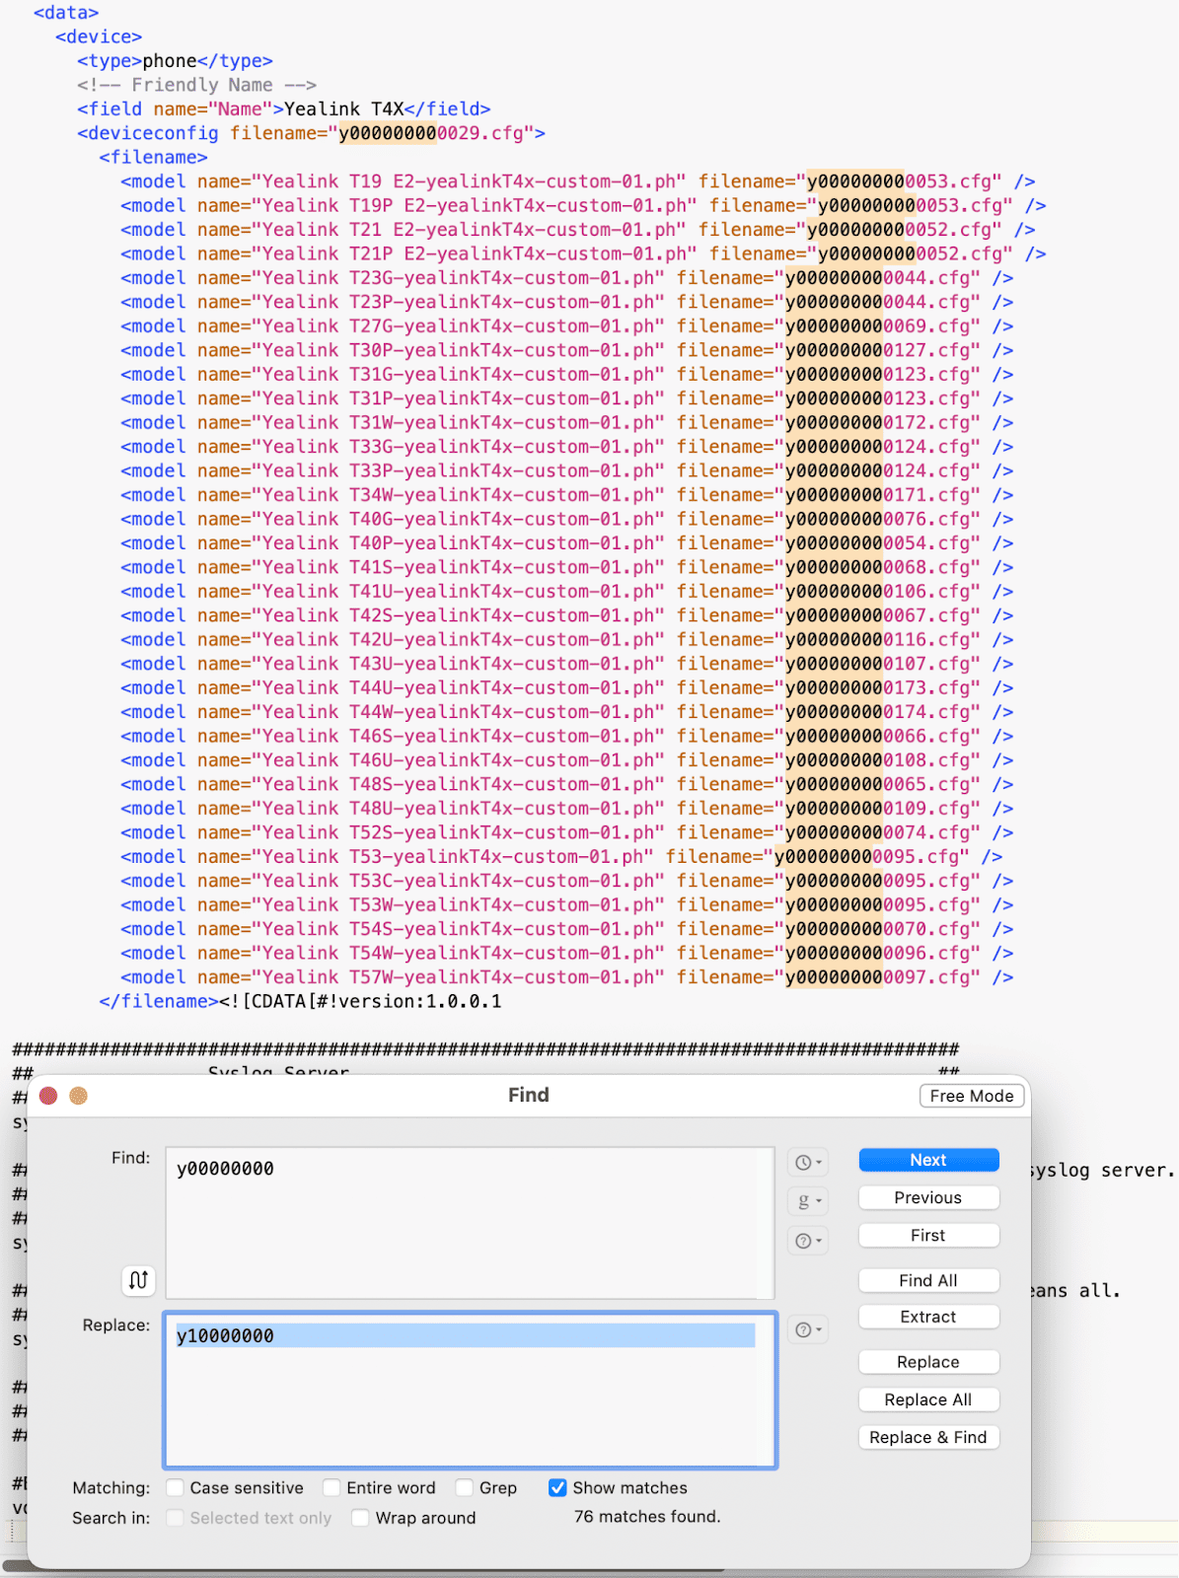Click the blue Next button
This screenshot has height=1578, width=1179.
pos(928,1160)
